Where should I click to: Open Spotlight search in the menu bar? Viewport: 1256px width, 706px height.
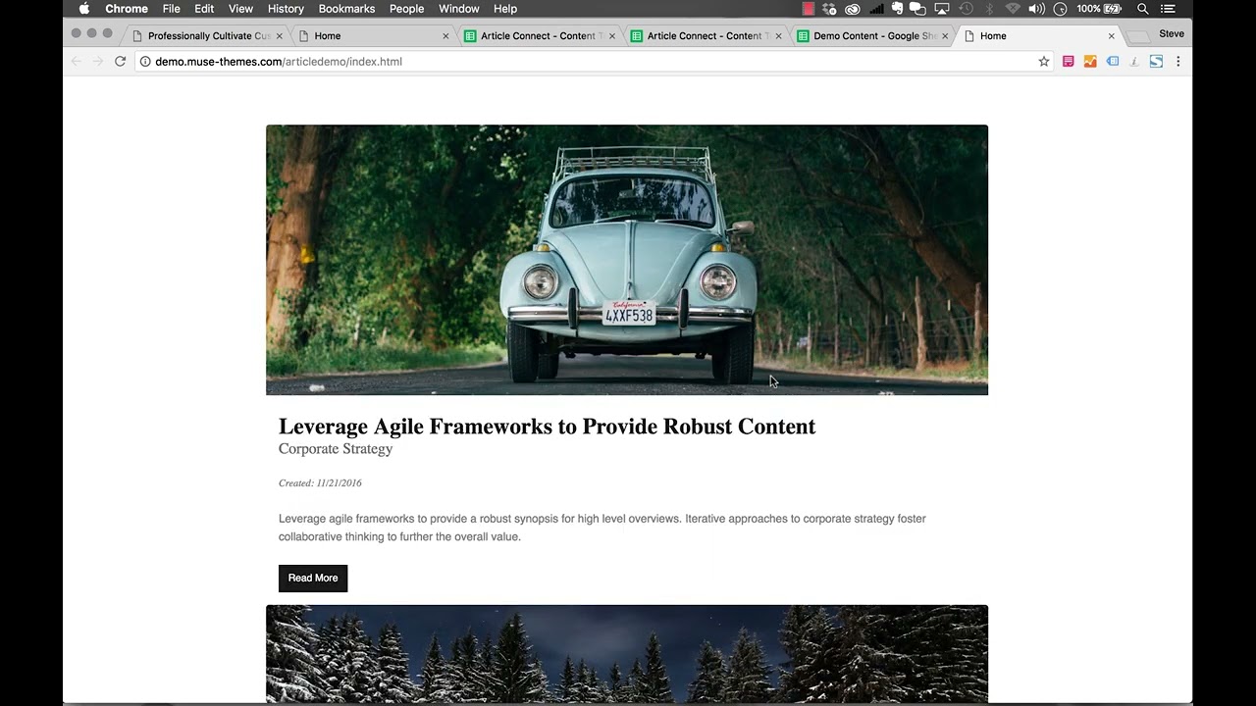click(1142, 9)
